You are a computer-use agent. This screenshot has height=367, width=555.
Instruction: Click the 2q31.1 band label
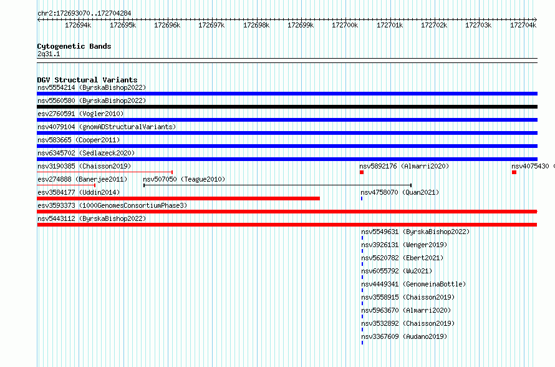(x=49, y=54)
